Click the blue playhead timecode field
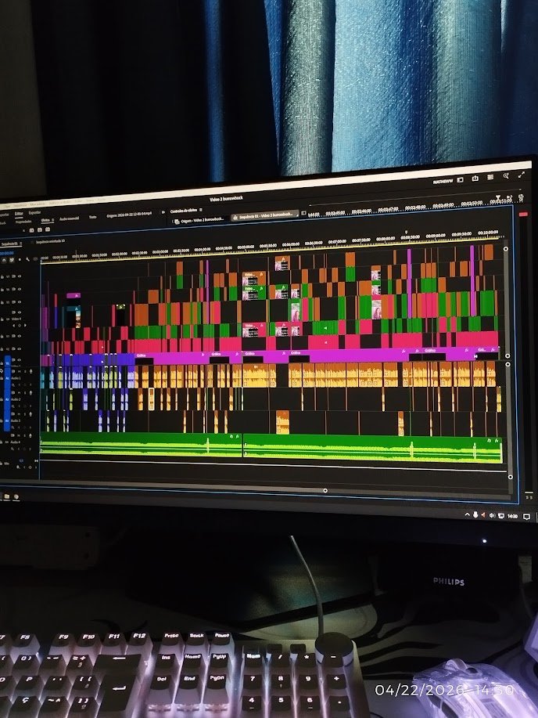The height and width of the screenshot is (718, 538). [7, 253]
